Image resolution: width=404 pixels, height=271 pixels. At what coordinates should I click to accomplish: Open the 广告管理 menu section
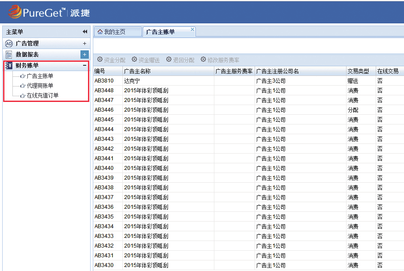click(47, 44)
